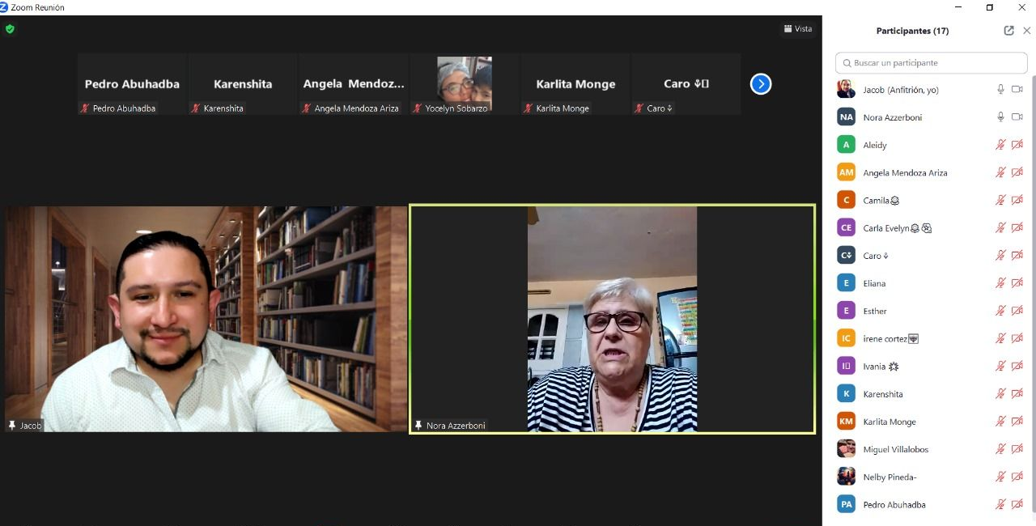Click Aleidy's muted microphone icon
Viewport: 1036px width, 526px height.
(x=1000, y=145)
